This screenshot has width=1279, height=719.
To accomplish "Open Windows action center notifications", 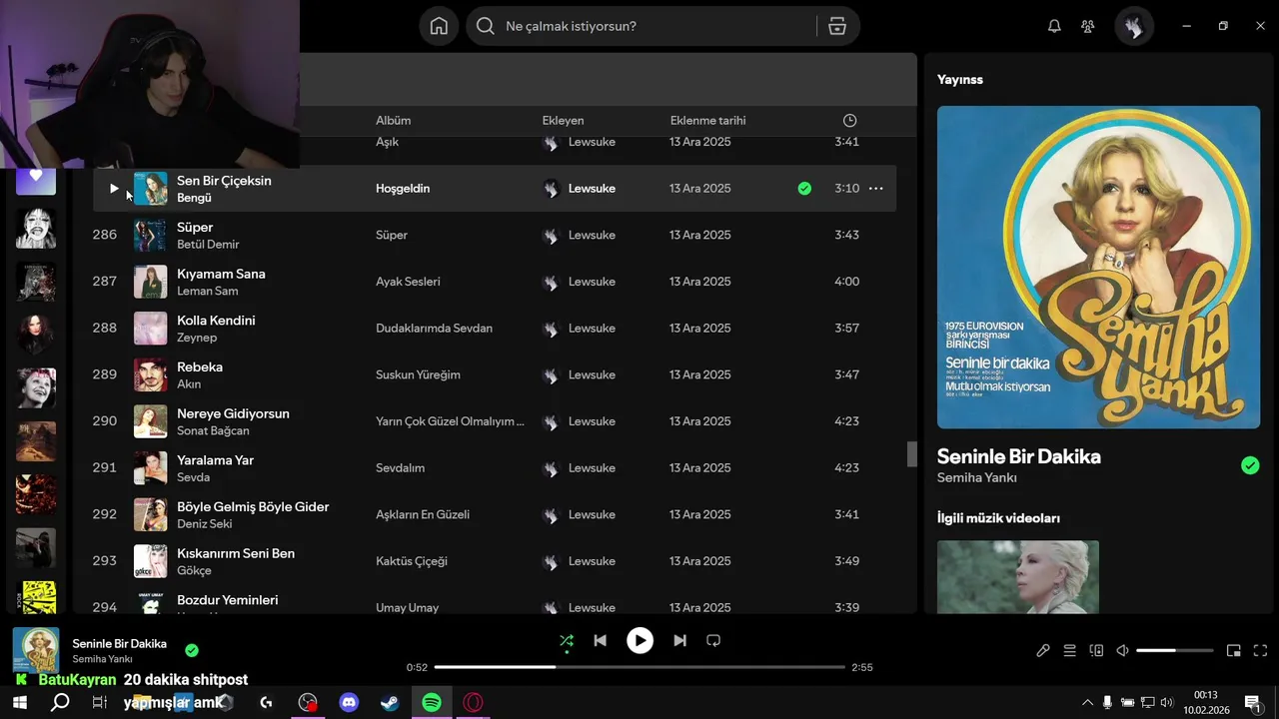I will [1253, 702].
